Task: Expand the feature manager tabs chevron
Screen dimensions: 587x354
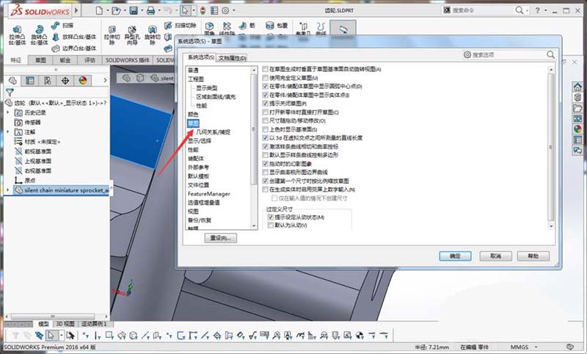Action: point(105,80)
